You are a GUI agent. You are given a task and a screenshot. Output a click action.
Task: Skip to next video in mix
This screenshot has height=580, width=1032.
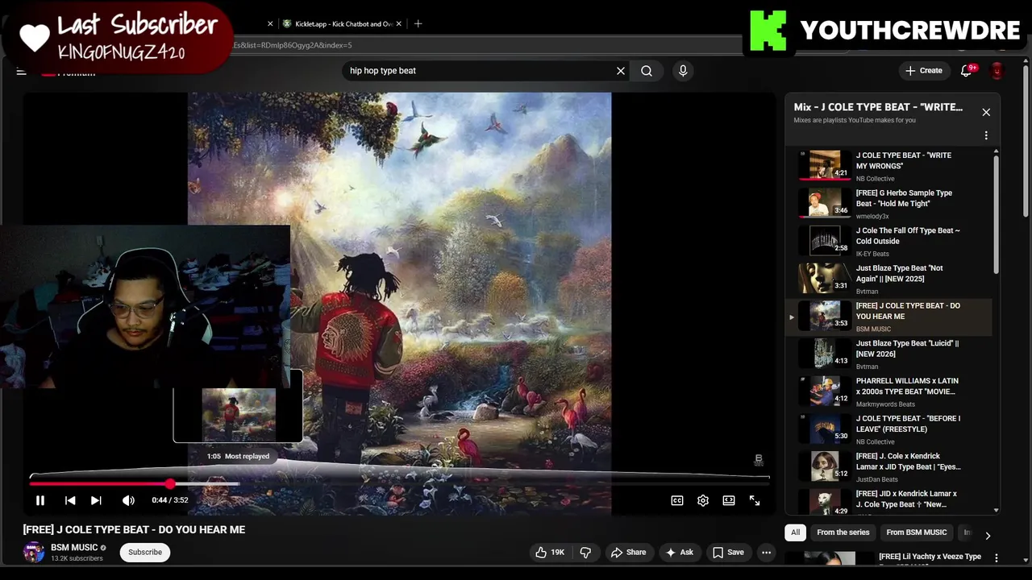coord(96,500)
